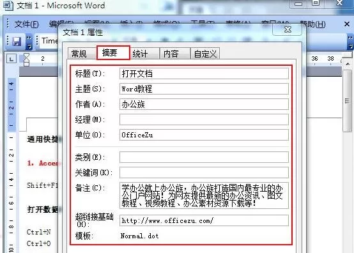The image size is (354, 253).
Task: Click the empty 经理(M) field
Action: point(204,119)
